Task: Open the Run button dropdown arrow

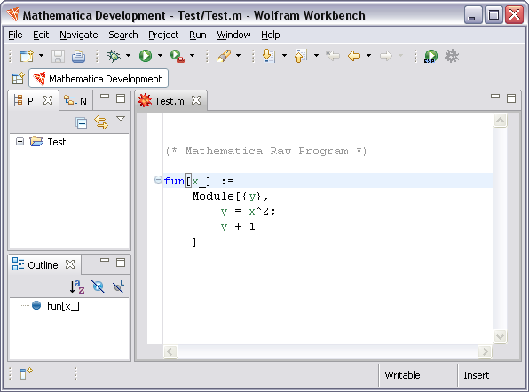Action: pyautogui.click(x=161, y=56)
